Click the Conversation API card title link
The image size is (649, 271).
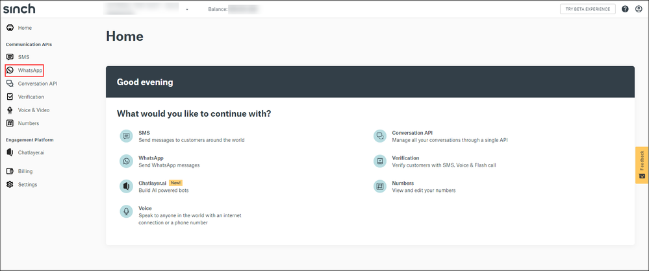point(413,133)
